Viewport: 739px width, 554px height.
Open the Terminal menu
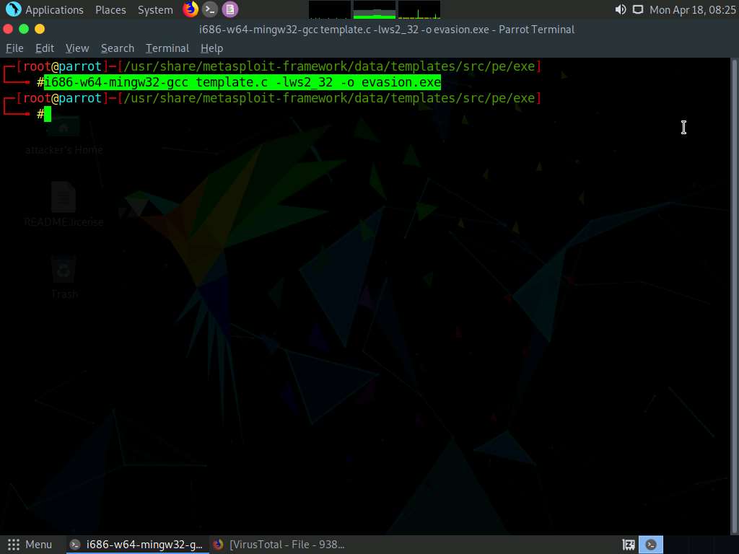point(167,48)
